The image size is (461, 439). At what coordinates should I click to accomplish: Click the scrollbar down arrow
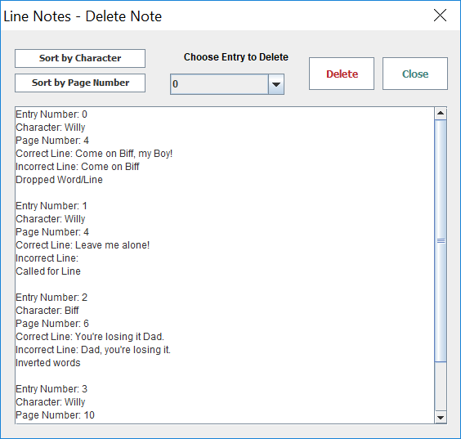[441, 417]
